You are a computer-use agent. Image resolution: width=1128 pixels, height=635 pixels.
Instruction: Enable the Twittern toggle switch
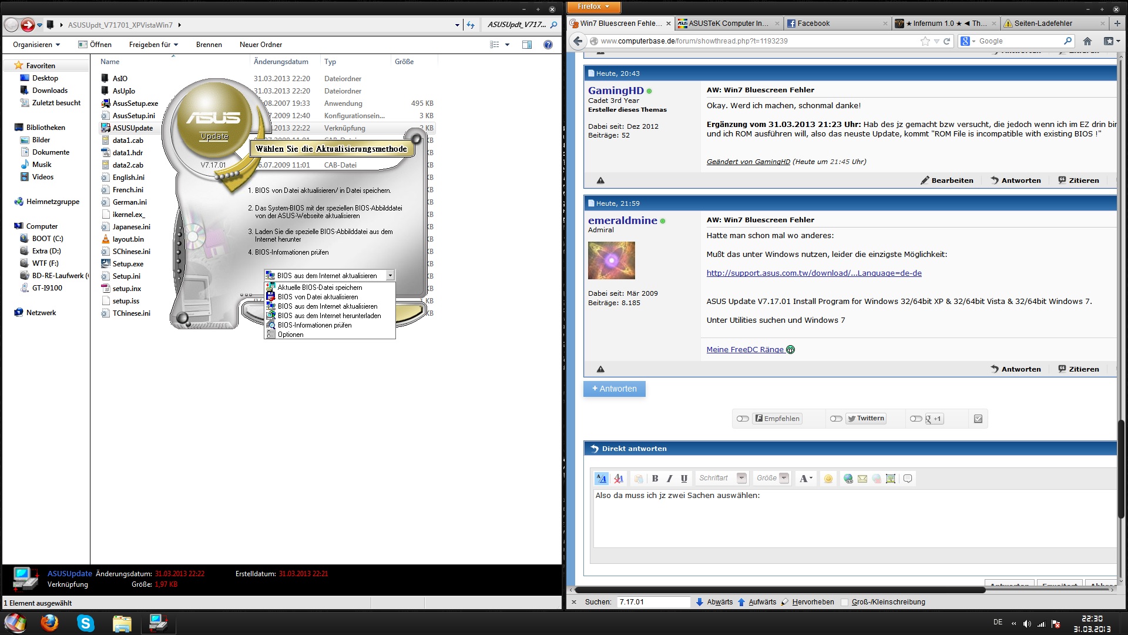coord(836,419)
